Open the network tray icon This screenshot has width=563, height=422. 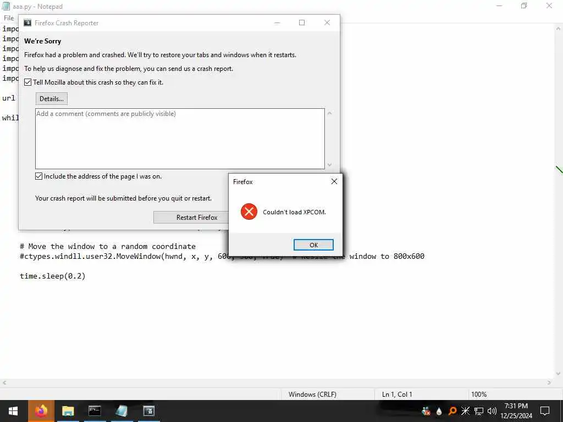pos(479,411)
